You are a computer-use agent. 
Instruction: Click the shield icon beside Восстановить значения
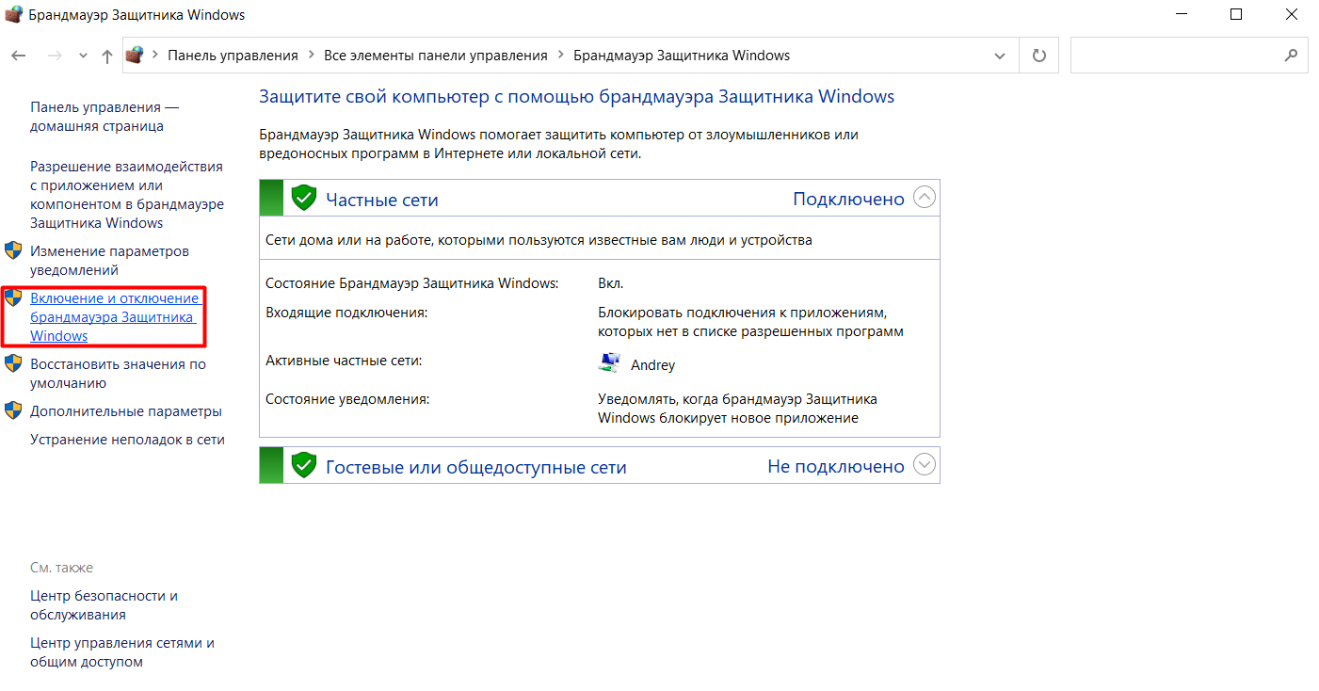point(13,363)
